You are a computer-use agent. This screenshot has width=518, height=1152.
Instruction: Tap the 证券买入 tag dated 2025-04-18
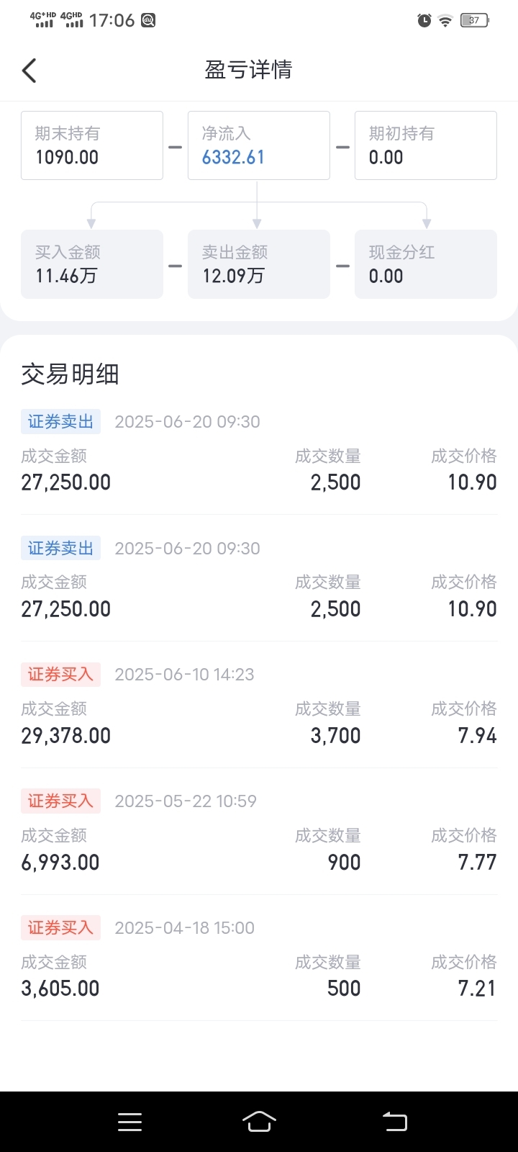[61, 928]
